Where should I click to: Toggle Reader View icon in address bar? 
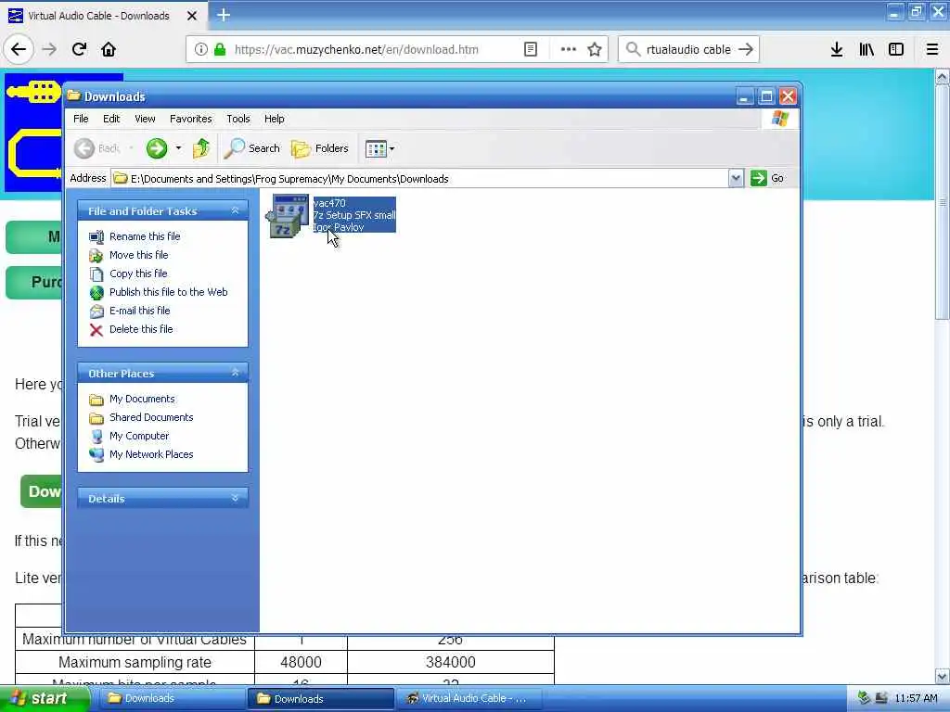tap(530, 49)
